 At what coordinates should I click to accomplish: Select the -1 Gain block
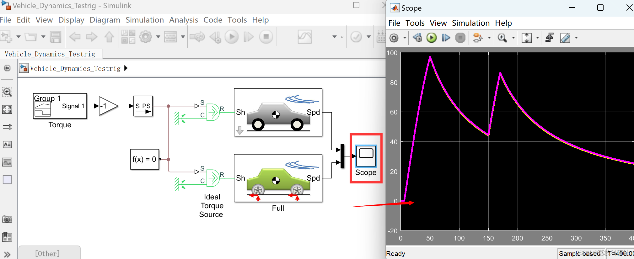(108, 106)
